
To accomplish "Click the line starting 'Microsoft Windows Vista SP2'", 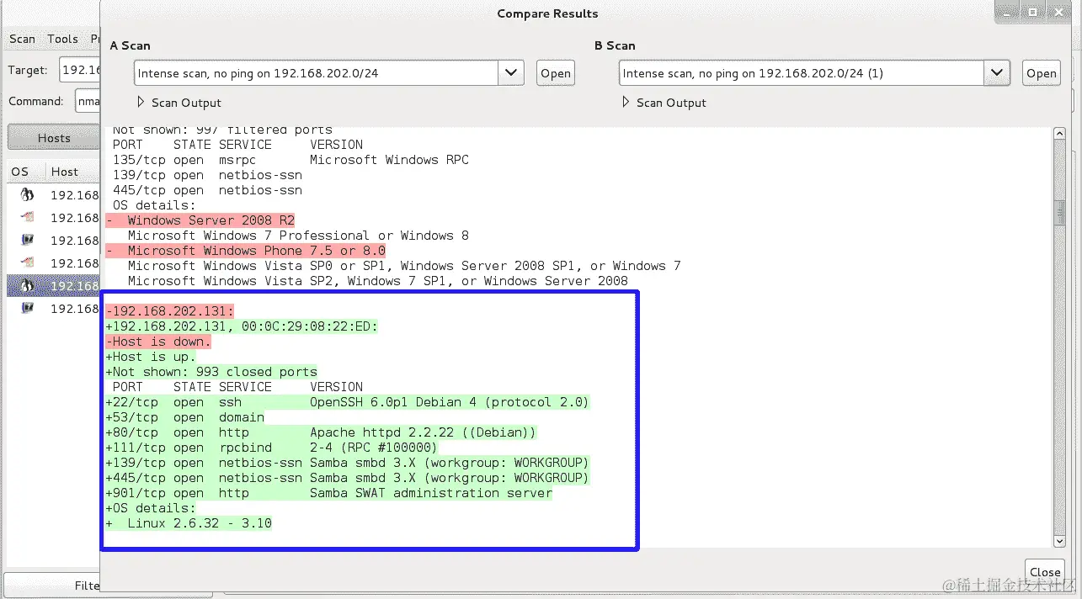I will (x=377, y=281).
